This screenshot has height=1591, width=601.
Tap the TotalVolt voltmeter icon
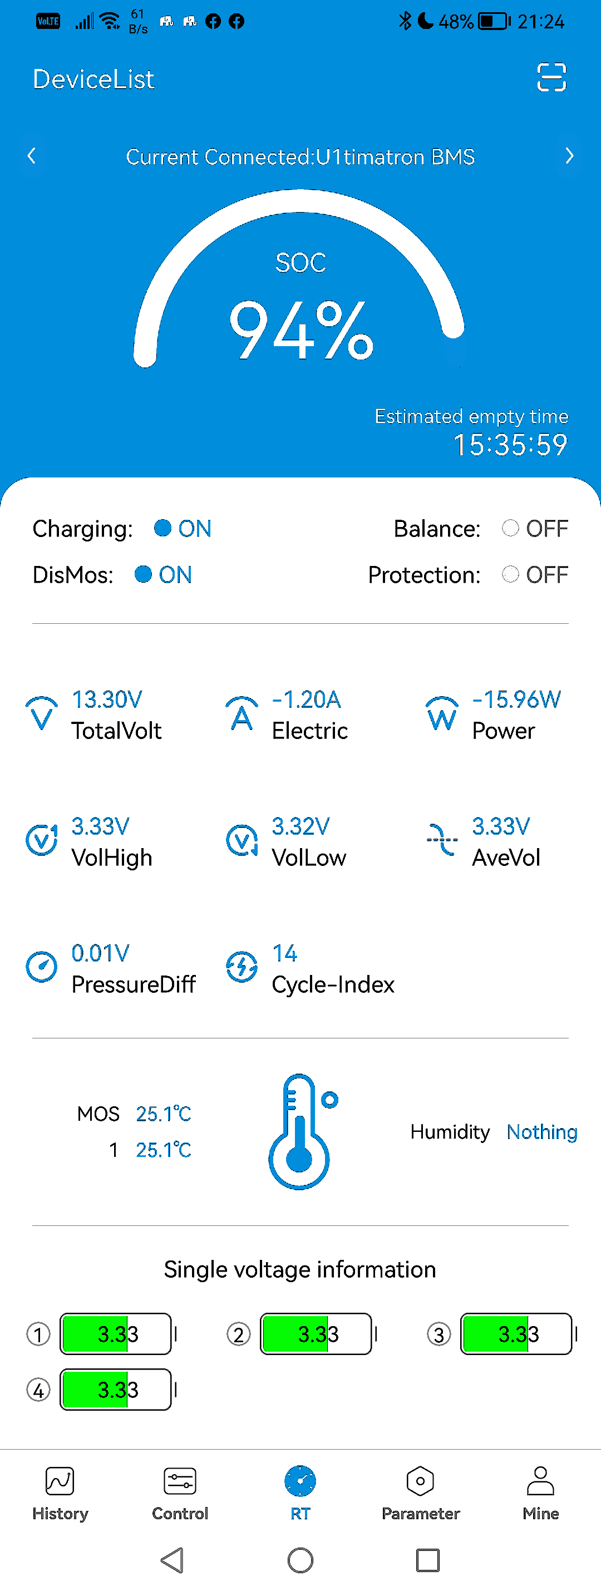(x=41, y=715)
